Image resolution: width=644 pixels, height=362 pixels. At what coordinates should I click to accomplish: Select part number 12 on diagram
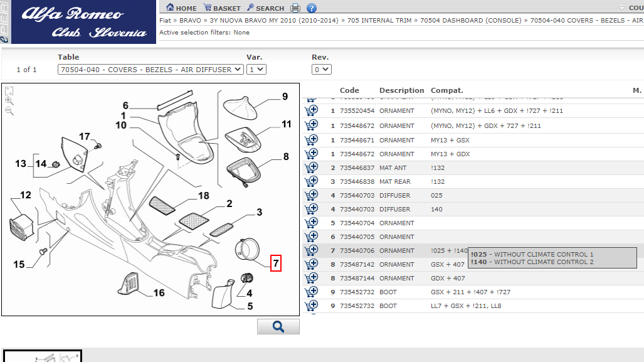pyautogui.click(x=26, y=195)
